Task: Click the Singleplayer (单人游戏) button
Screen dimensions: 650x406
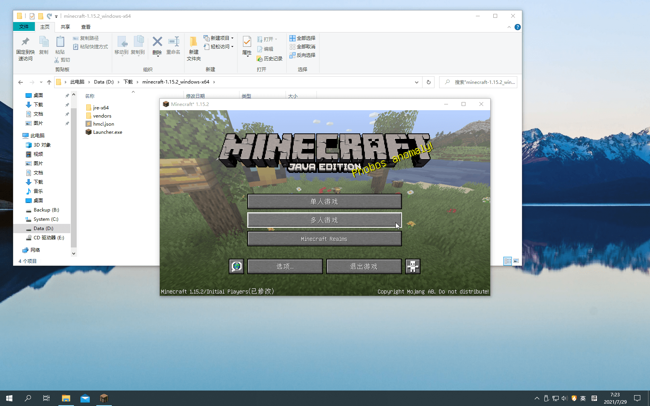Action: coord(324,201)
